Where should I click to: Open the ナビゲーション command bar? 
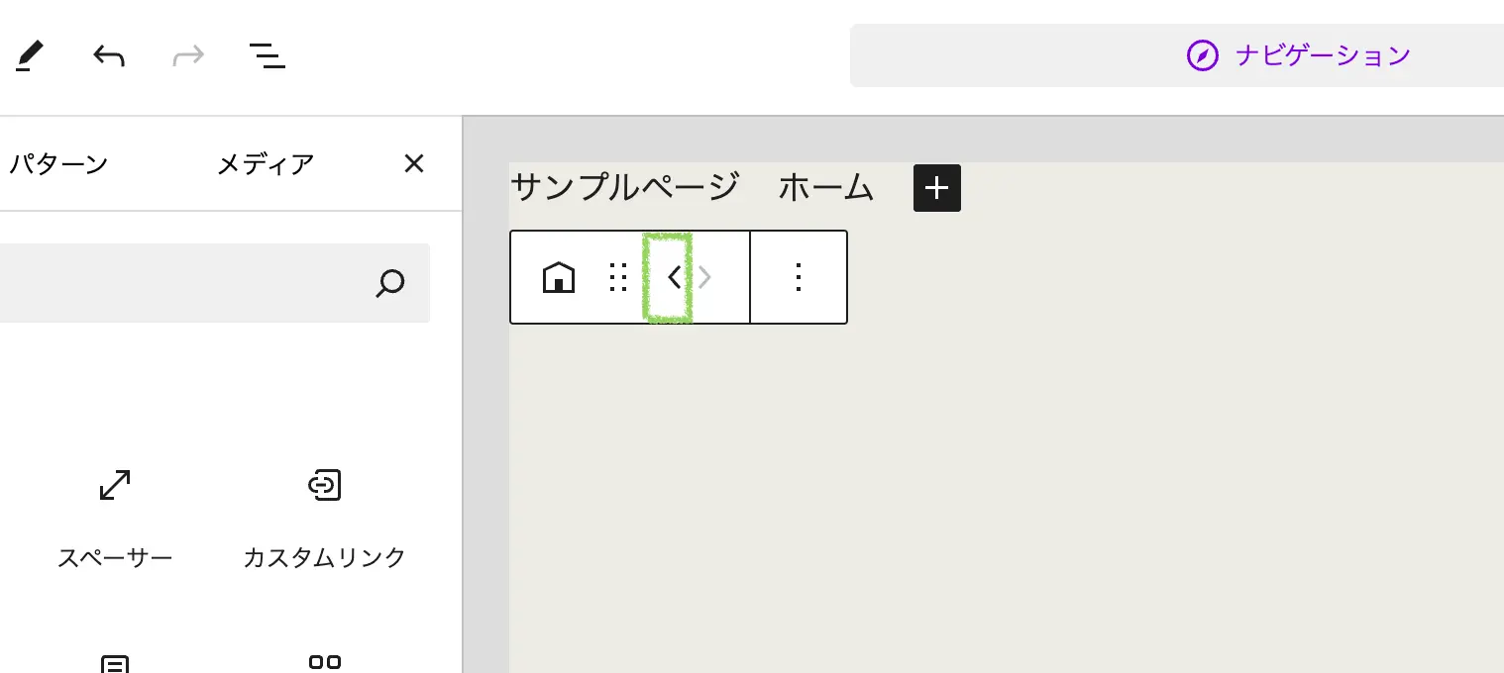1298,55
